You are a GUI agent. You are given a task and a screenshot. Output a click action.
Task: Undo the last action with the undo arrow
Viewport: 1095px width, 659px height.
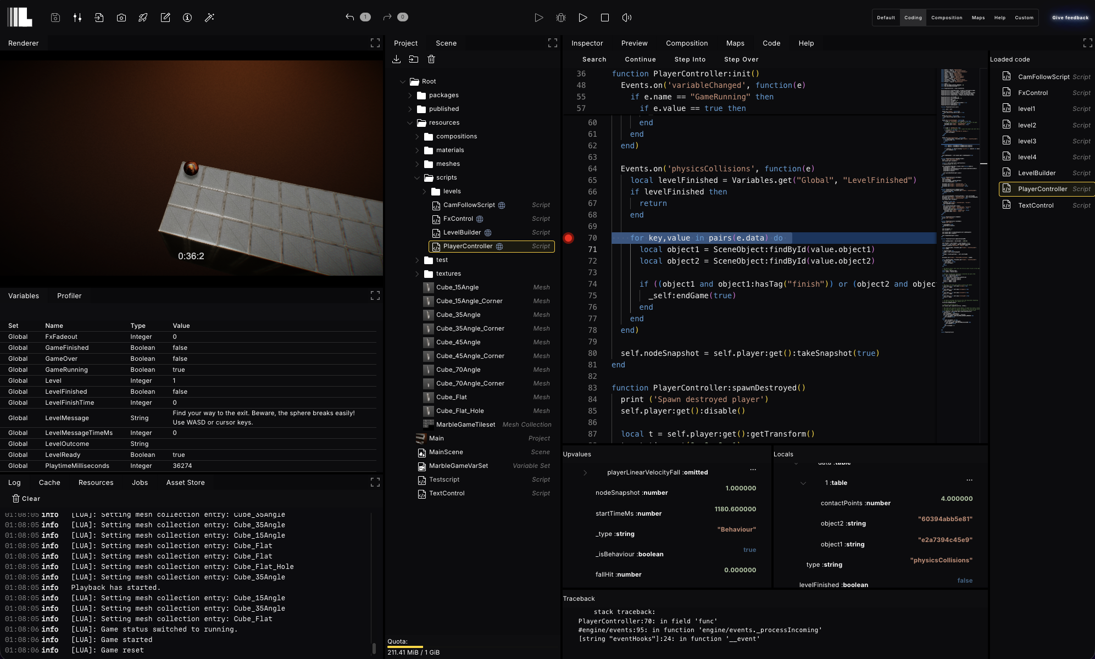[350, 17]
